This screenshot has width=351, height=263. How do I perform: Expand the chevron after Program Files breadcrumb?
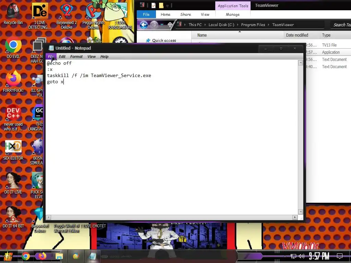pyautogui.click(x=269, y=25)
